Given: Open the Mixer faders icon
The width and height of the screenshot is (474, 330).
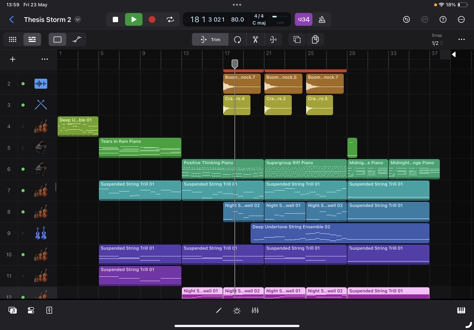Looking at the screenshot, I should click(x=255, y=310).
